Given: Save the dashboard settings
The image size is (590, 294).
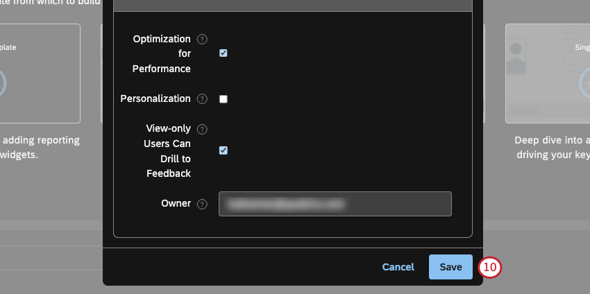Looking at the screenshot, I should click(450, 267).
